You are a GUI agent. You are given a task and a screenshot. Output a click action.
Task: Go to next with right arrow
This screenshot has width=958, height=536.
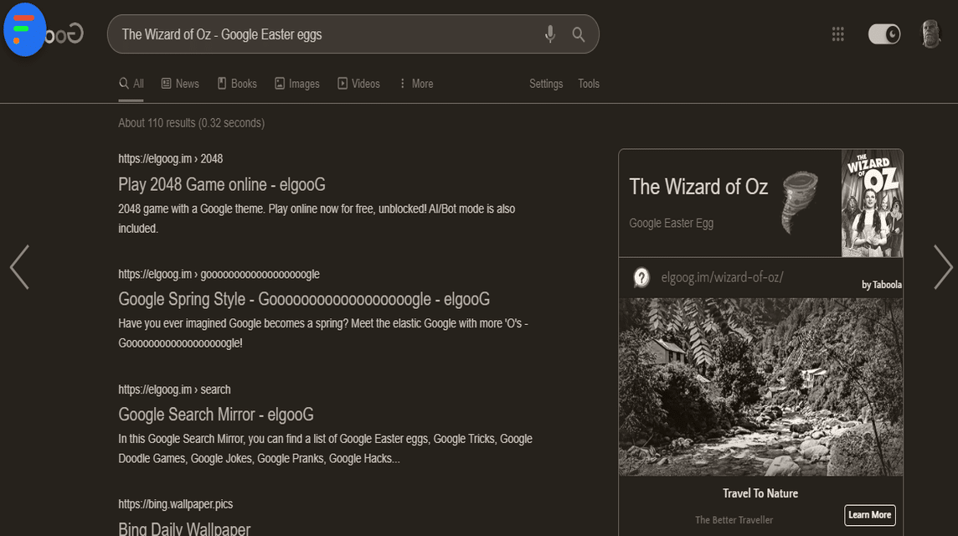(943, 267)
